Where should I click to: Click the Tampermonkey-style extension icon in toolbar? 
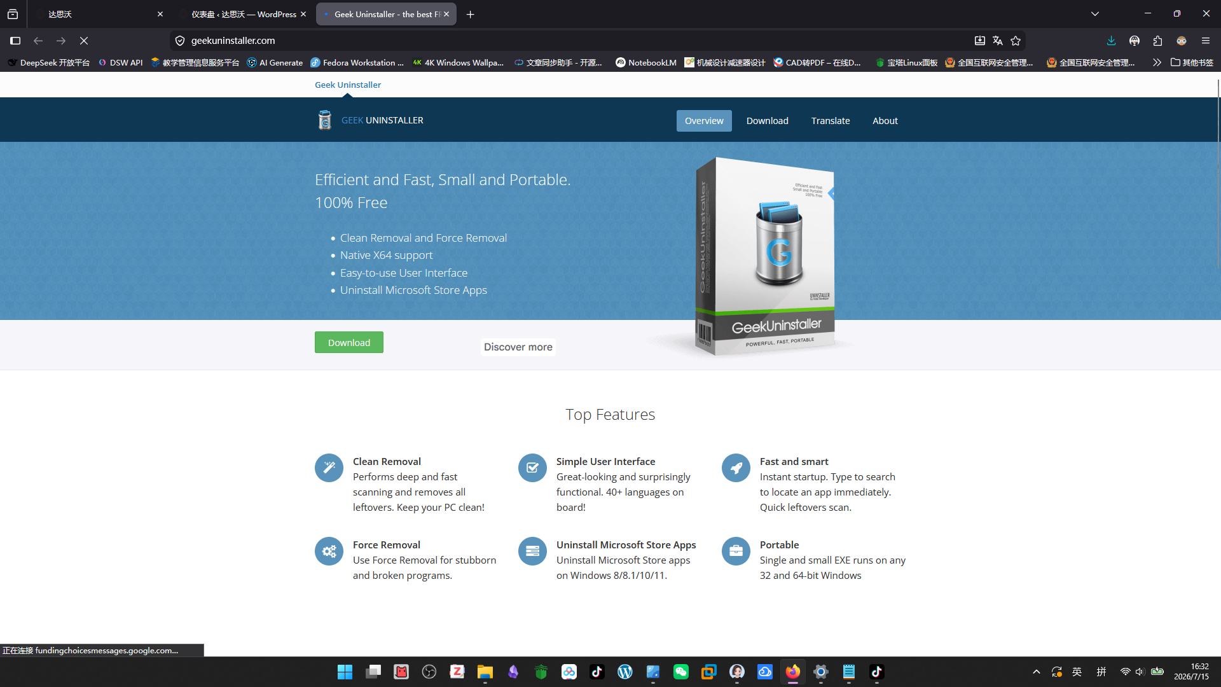coord(1135,41)
